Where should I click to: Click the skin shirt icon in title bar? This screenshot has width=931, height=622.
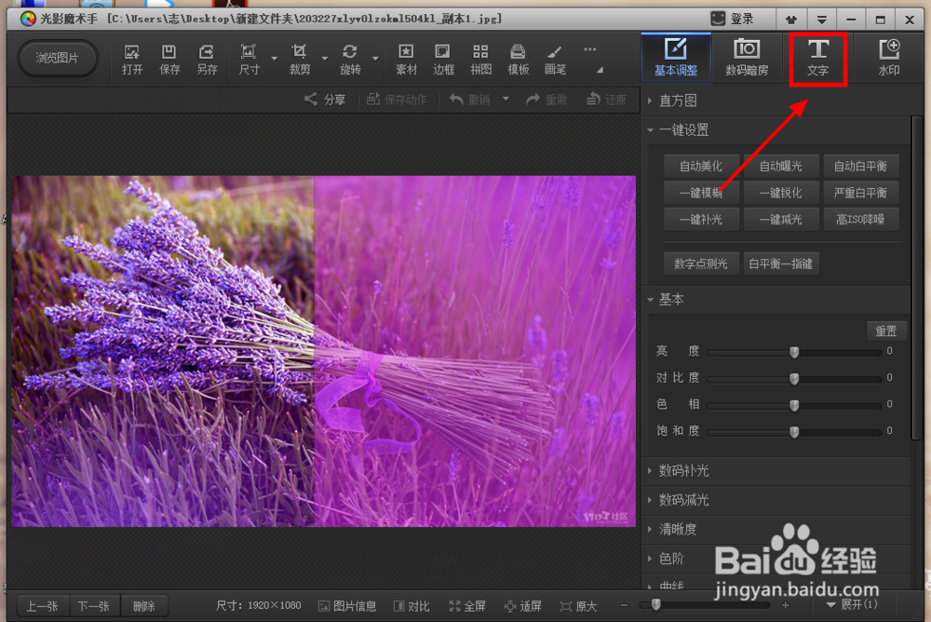[790, 20]
